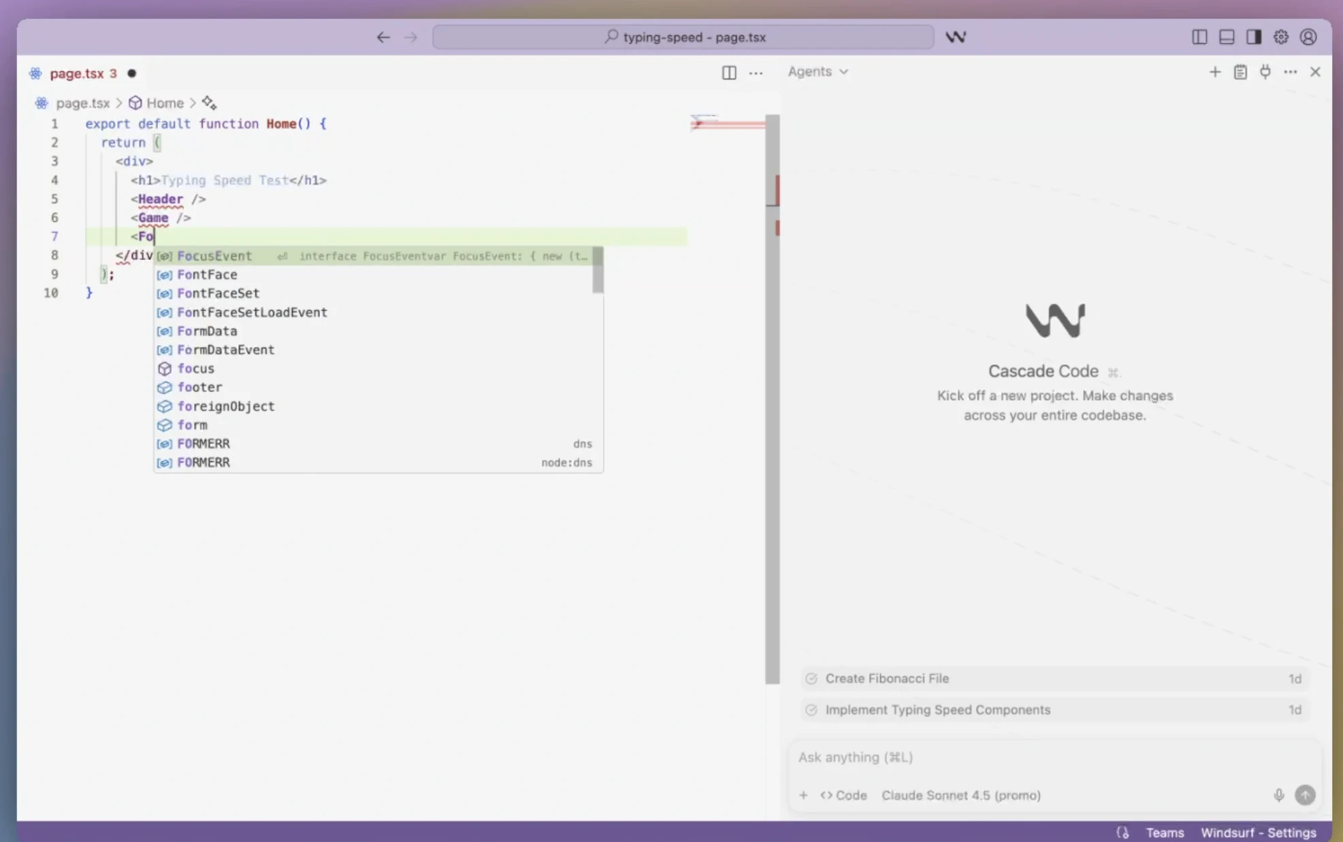1343x842 pixels.
Task: Click the Header component on line 5
Action: 161,199
